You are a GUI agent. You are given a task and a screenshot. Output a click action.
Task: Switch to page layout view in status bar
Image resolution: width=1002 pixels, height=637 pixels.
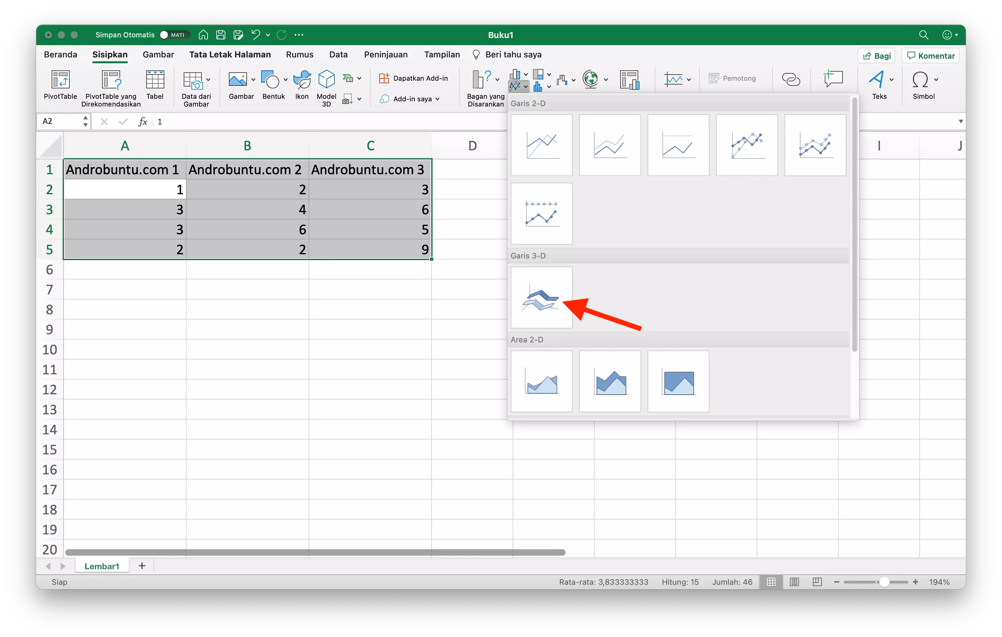point(794,582)
